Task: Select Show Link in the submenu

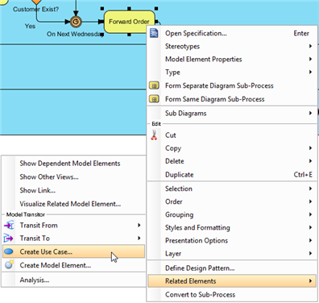Action: click(73, 190)
